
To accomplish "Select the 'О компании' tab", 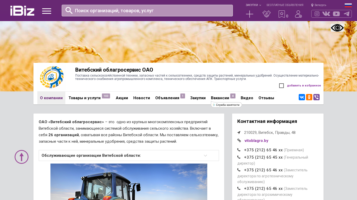I will pos(51,98).
